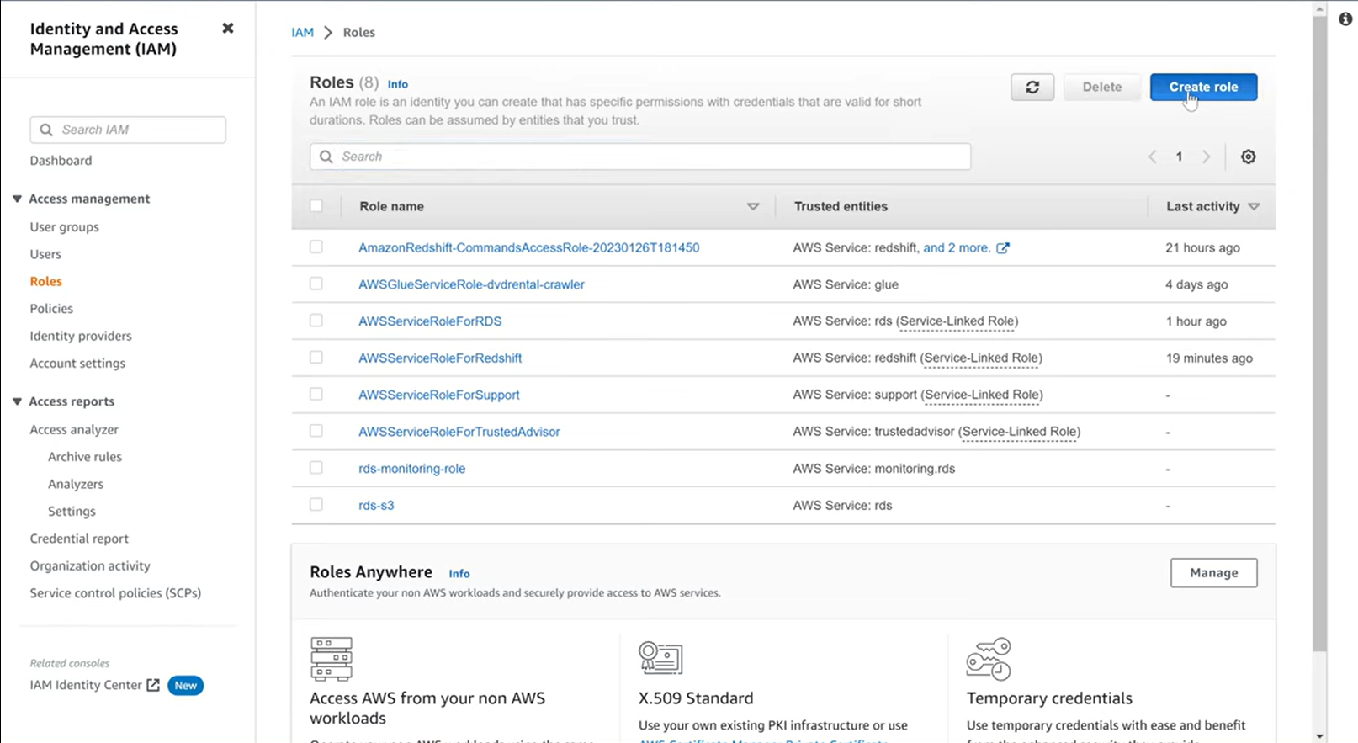Click the X.509 certificate icon
The image size is (1358, 743).
[x=660, y=657]
